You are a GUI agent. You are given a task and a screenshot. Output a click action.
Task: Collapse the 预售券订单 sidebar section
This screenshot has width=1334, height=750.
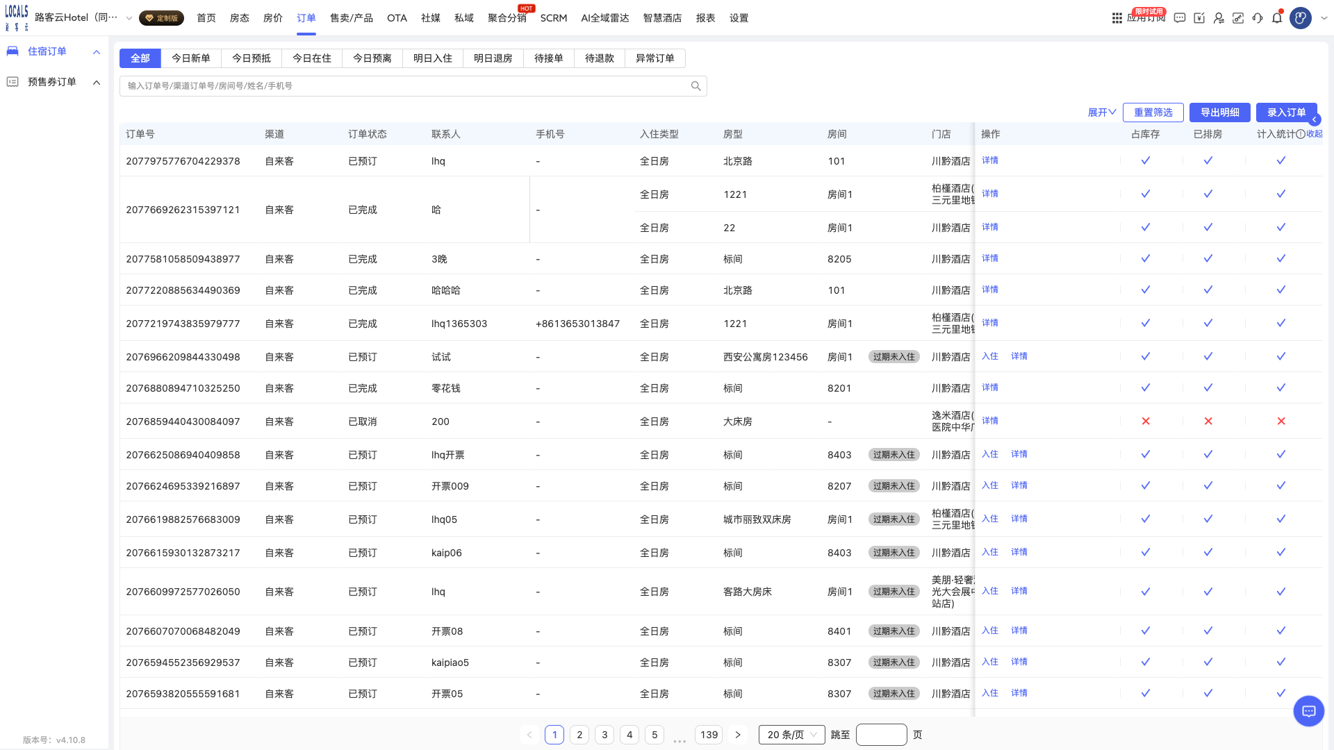(97, 83)
